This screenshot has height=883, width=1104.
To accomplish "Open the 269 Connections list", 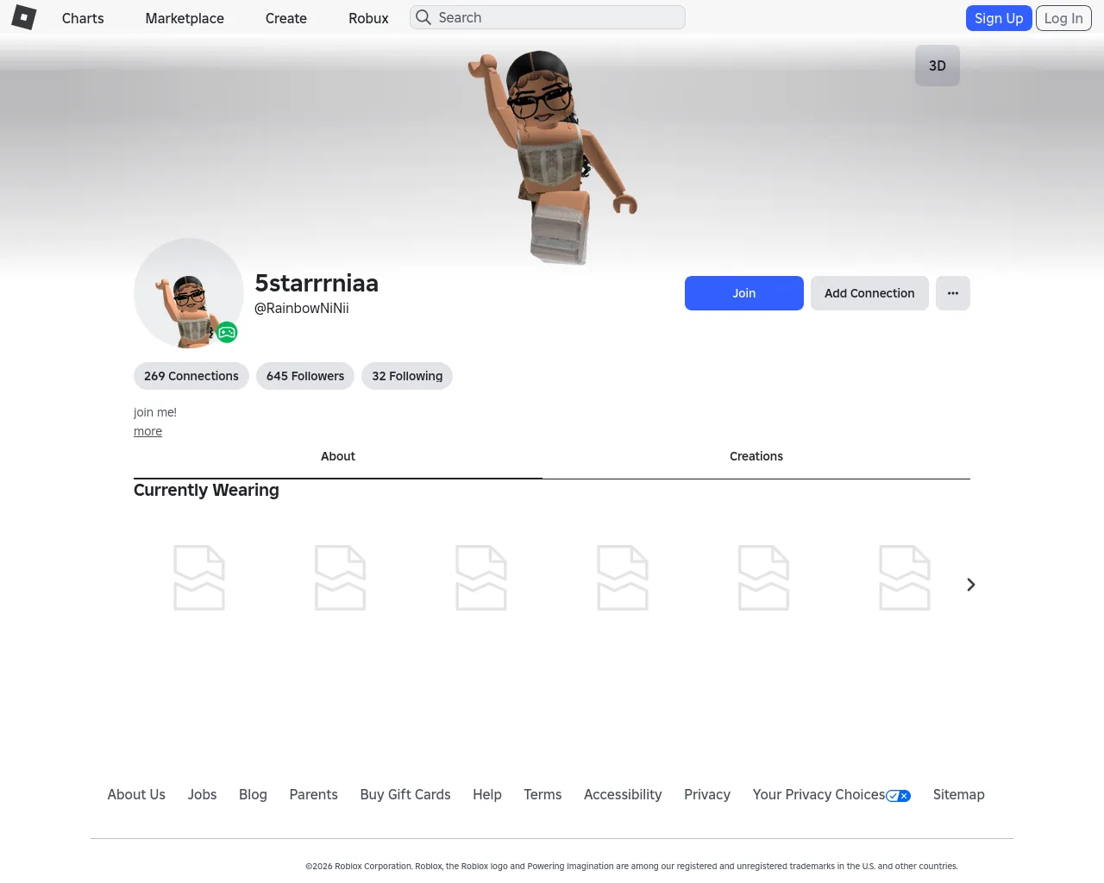I will pyautogui.click(x=191, y=376).
